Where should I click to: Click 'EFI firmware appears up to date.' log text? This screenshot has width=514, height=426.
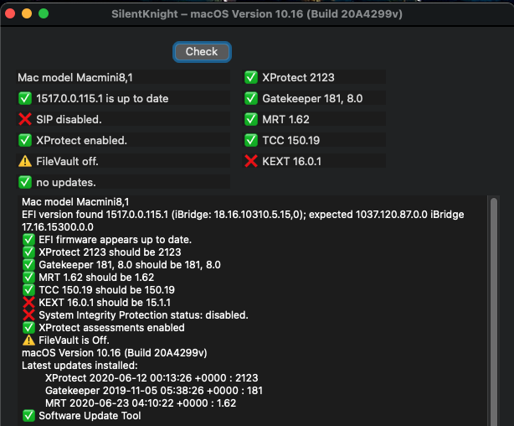tap(115, 240)
